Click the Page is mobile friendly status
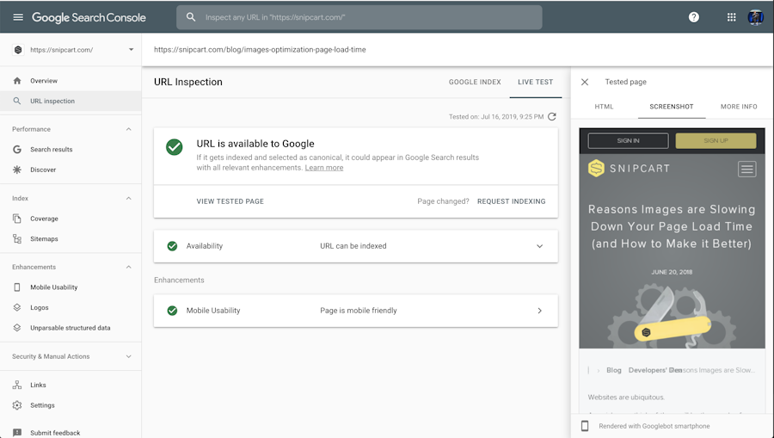Image resolution: width=774 pixels, height=438 pixels. [x=359, y=311]
